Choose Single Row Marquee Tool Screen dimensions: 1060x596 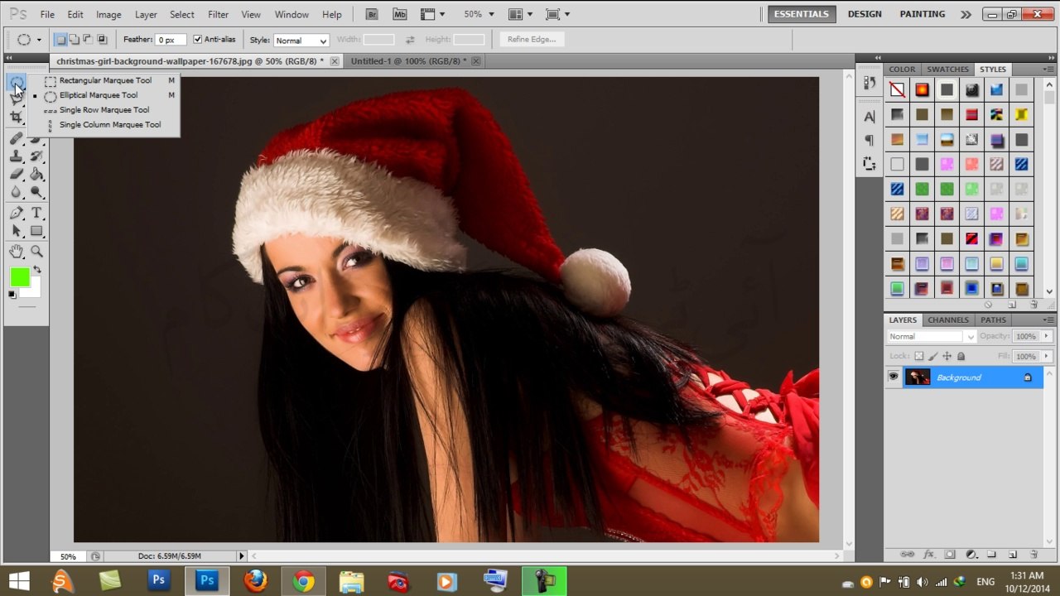click(x=104, y=110)
